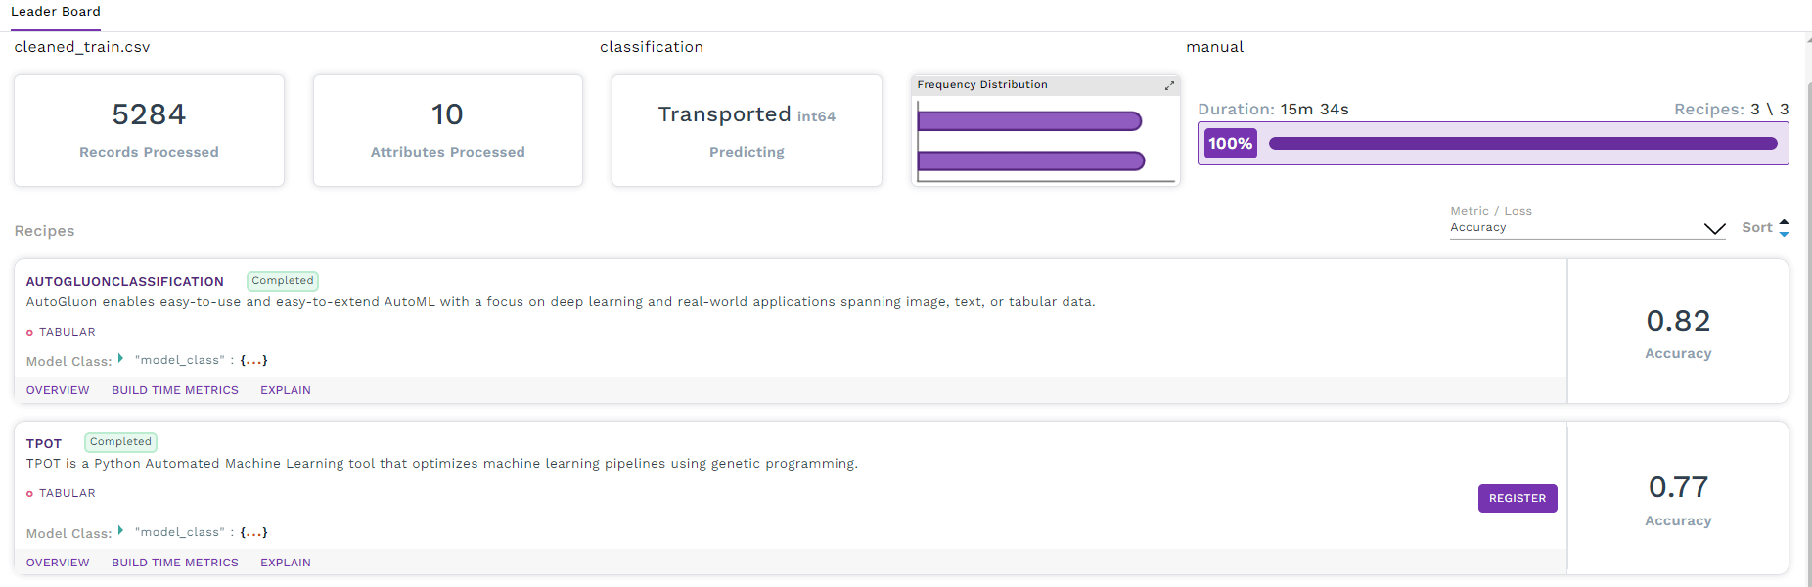Open the Metric / Loss Accuracy dropdown

pyautogui.click(x=1587, y=227)
